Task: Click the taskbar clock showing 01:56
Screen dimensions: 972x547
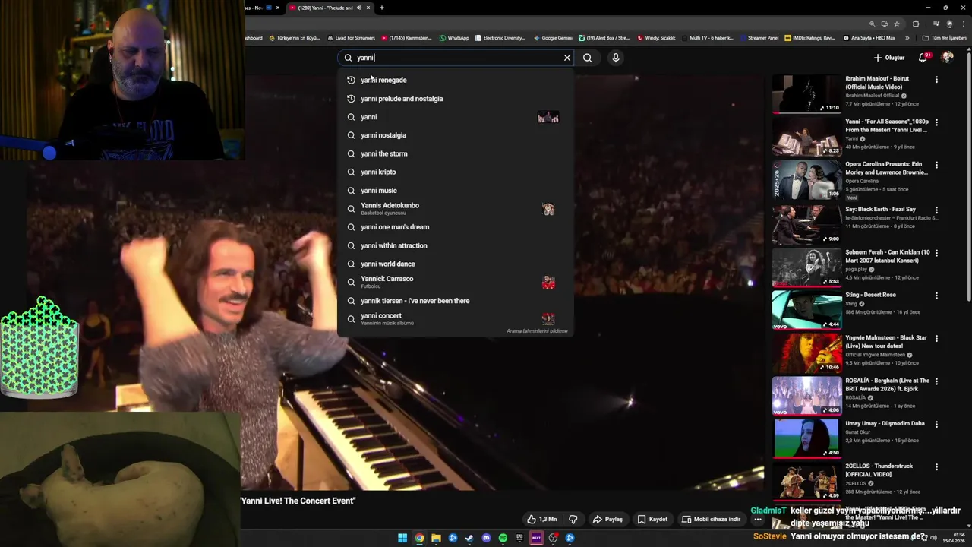Action: click(x=955, y=537)
